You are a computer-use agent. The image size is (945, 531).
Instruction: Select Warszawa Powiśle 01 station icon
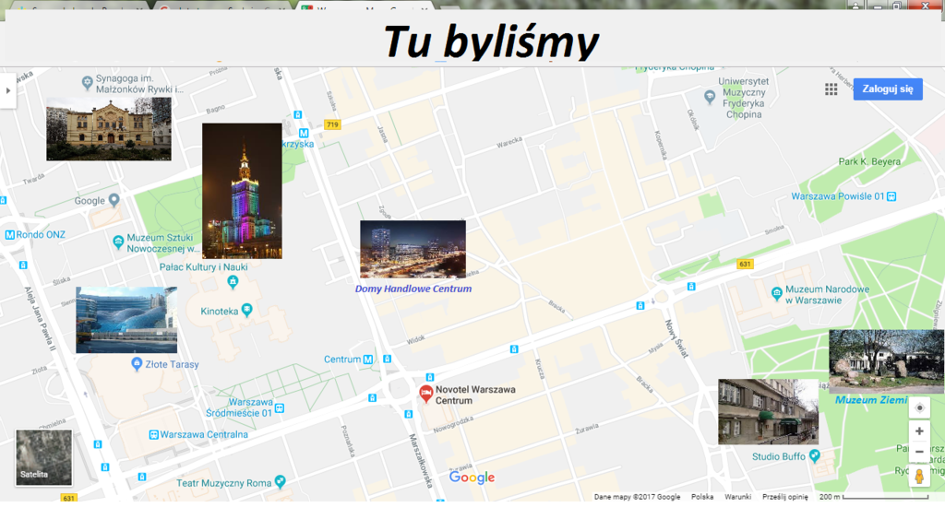click(x=892, y=196)
